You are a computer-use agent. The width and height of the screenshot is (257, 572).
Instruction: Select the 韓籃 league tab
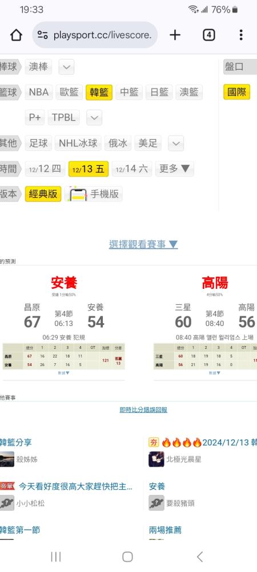99,92
